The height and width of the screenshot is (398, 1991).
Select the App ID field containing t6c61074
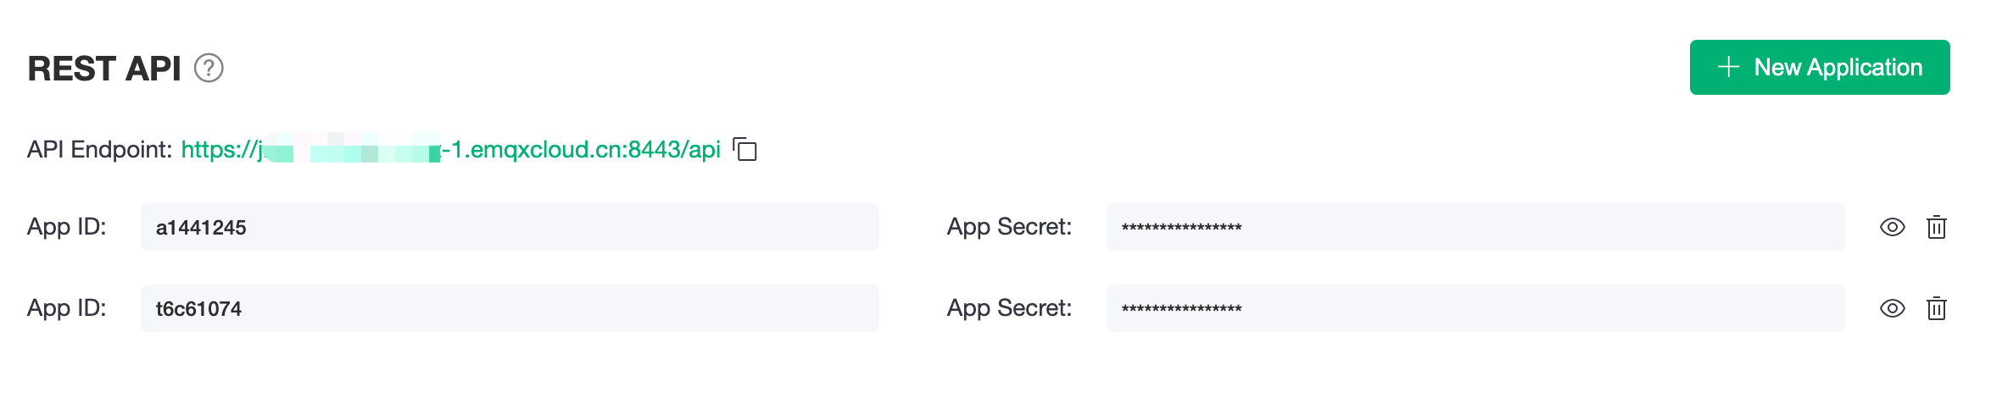coord(510,308)
